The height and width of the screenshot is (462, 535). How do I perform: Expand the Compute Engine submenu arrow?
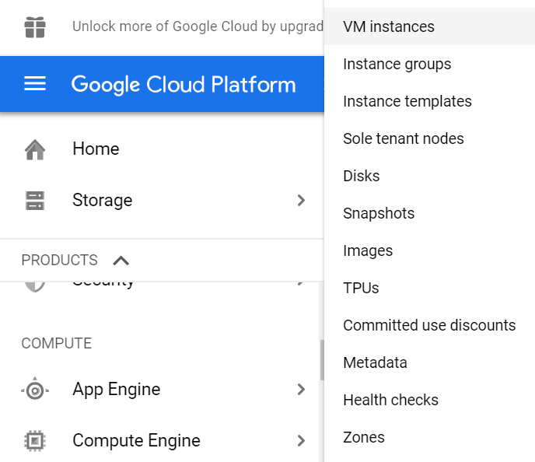(301, 441)
